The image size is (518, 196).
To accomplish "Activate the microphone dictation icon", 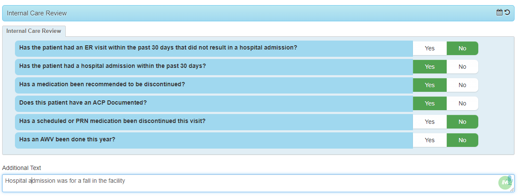I will [x=509, y=179].
